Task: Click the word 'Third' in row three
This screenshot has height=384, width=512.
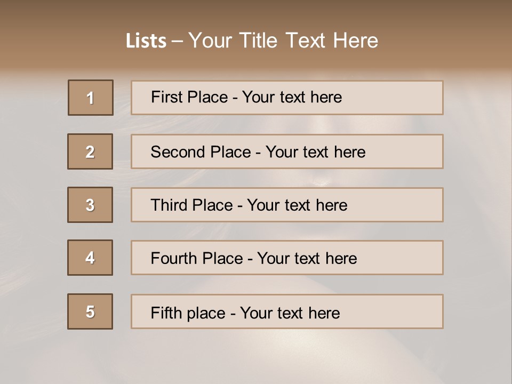Action: click(x=170, y=205)
